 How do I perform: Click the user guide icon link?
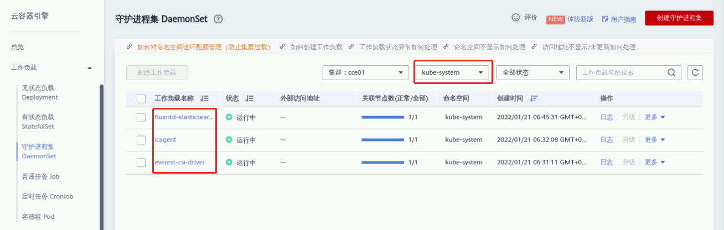coord(606,19)
